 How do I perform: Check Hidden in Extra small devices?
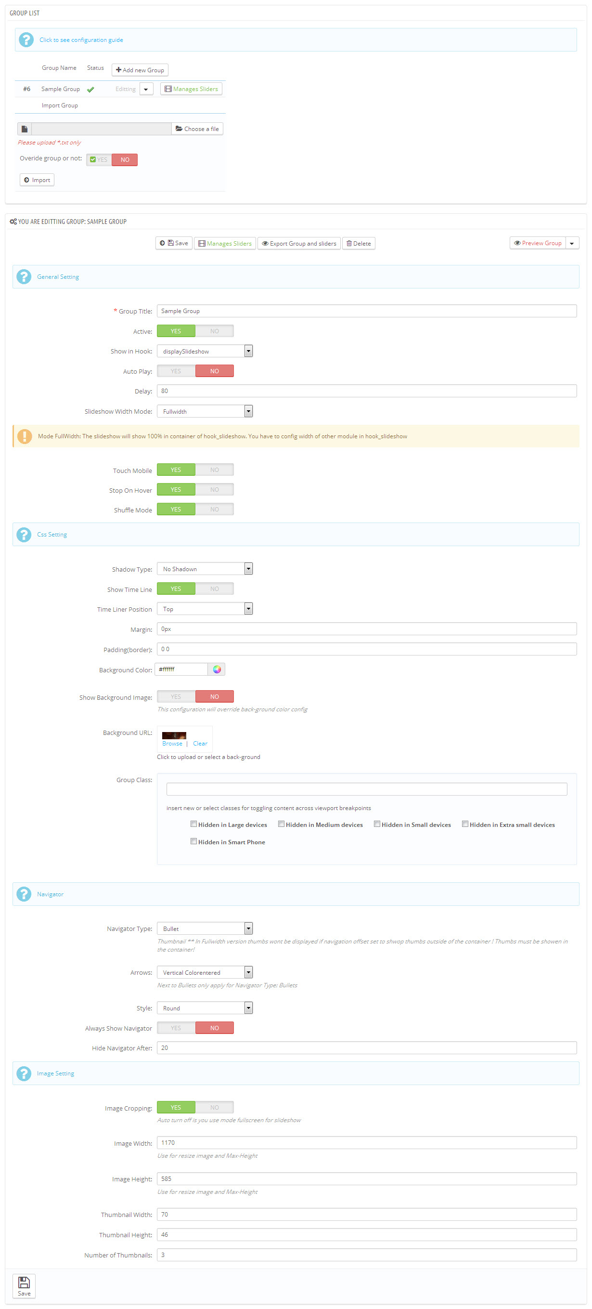click(464, 824)
